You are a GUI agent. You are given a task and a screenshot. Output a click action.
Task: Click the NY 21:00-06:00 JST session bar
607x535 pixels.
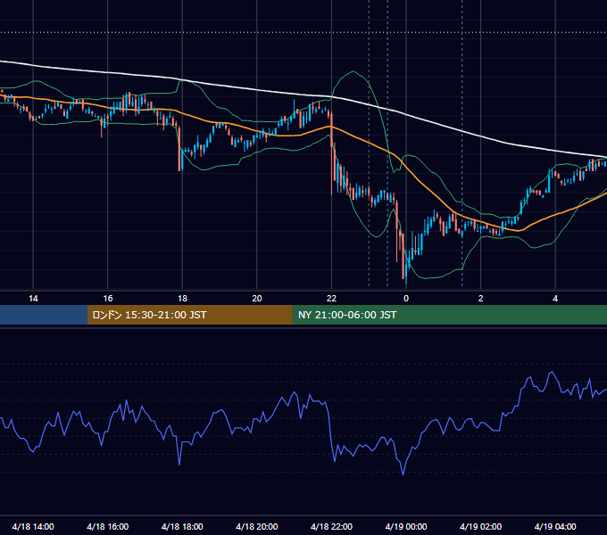pos(449,315)
